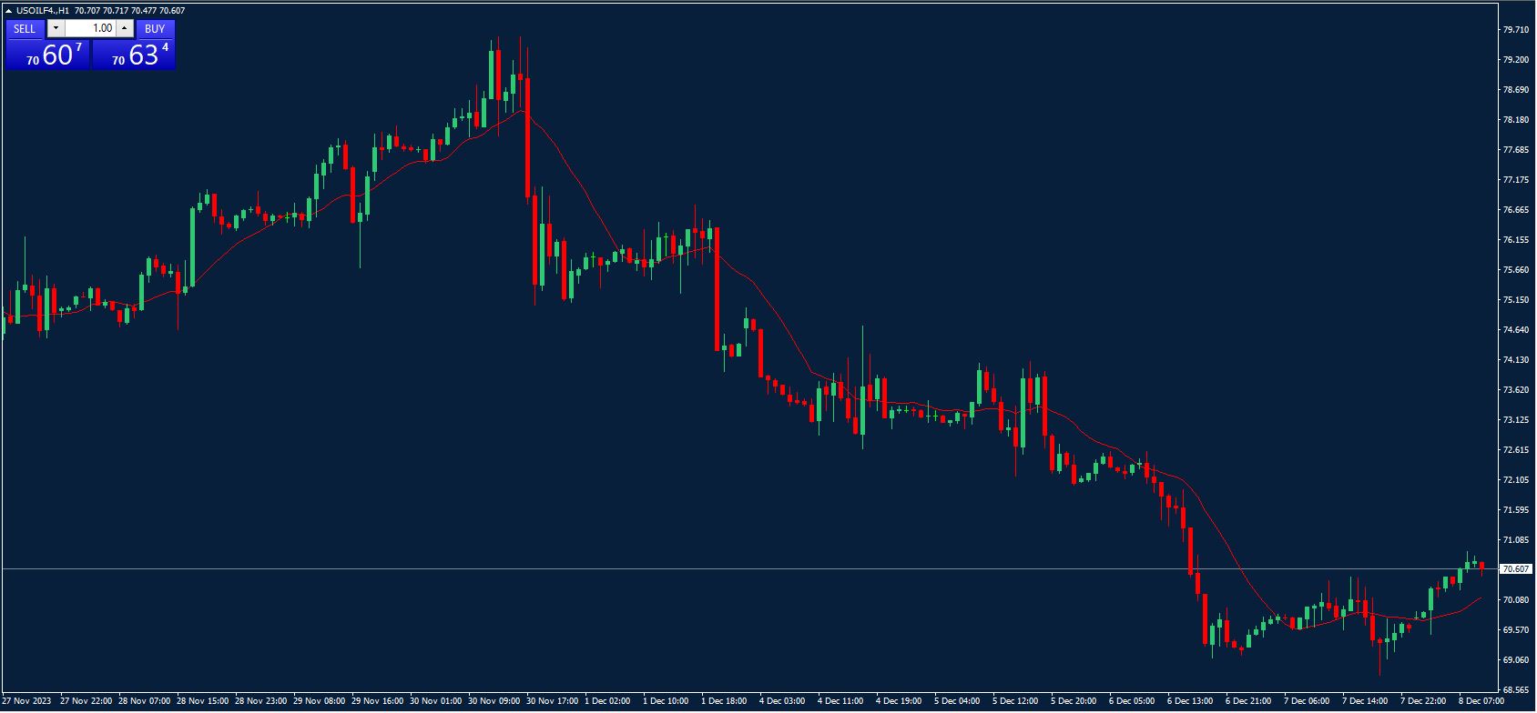Click the 73.620 price scale label
This screenshot has width=1537, height=713.
(x=1516, y=390)
